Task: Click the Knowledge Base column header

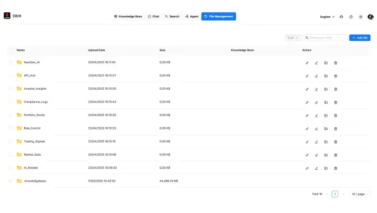Action: [242, 50]
